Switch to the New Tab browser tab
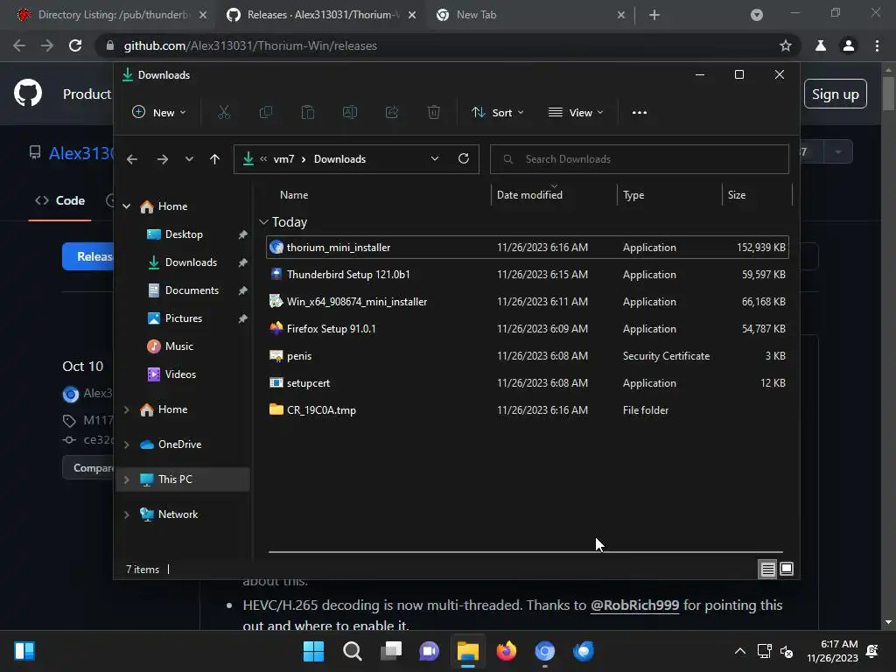Viewport: 896px width, 672px height. click(x=528, y=15)
